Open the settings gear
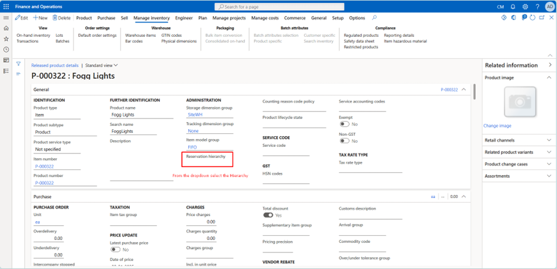Screen dimensions: 557x269 point(525,7)
